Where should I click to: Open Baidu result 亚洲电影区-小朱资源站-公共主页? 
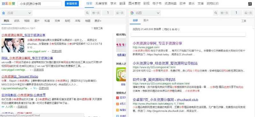[x=24, y=95]
